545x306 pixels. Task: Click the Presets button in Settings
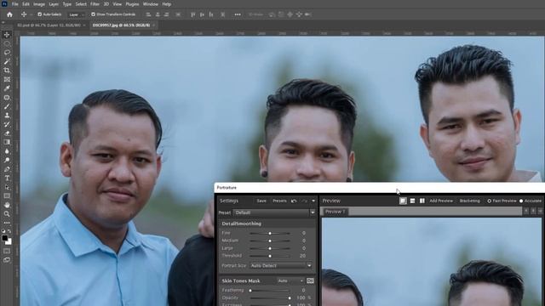[x=279, y=201]
